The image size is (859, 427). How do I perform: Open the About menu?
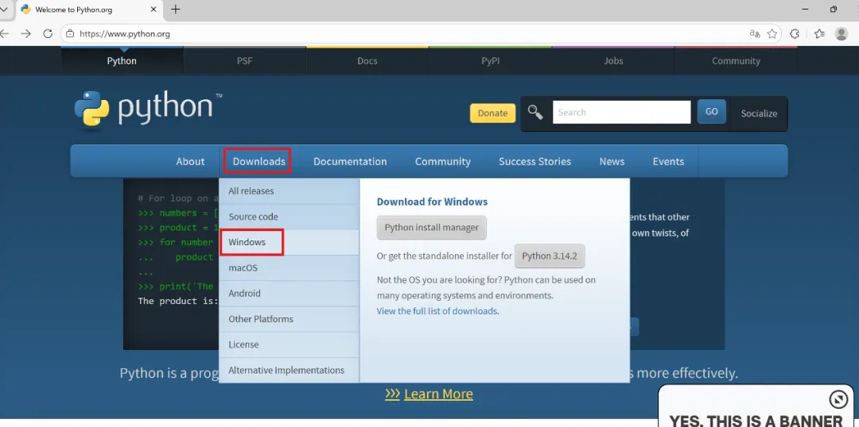tap(190, 161)
